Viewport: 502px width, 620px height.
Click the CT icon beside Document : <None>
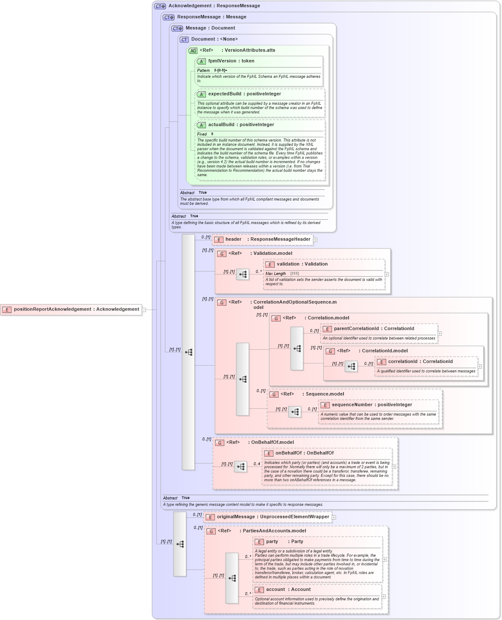(x=184, y=39)
